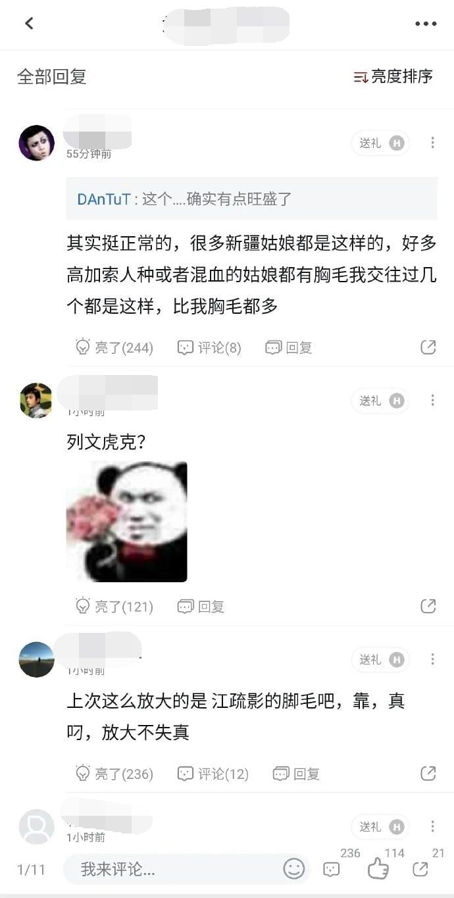The width and height of the screenshot is (454, 898).
Task: Open 评论(12) on the 江疏影 comment
Action: [x=213, y=774]
